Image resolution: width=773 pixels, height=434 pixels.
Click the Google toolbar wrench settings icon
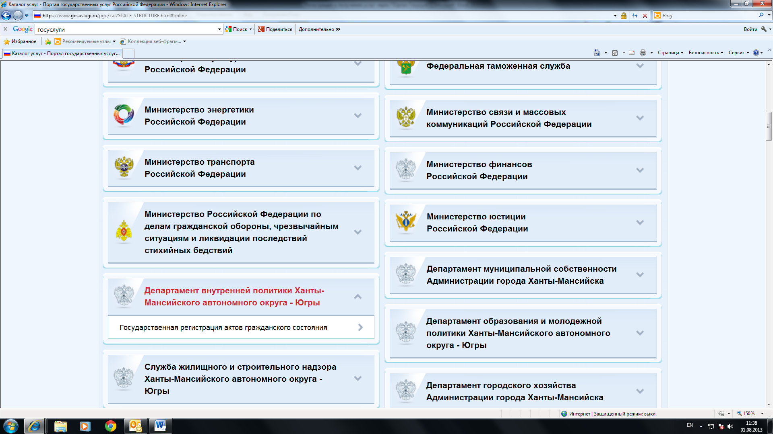pos(764,29)
